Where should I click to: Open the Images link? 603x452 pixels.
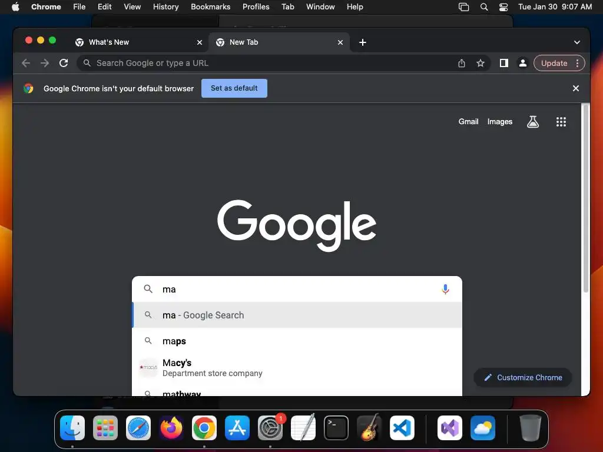[499, 121]
